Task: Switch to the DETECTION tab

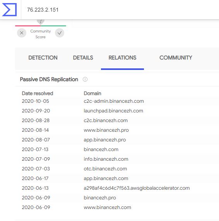Action: tap(43, 58)
